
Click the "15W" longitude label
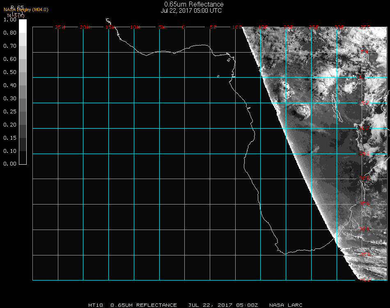pyautogui.click(x=110, y=27)
